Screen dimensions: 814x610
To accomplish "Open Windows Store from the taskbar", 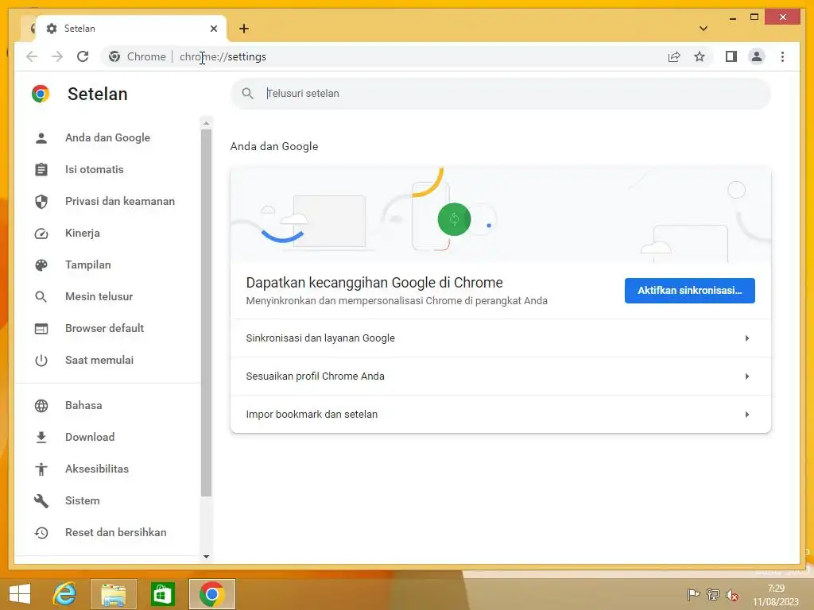I will click(162, 594).
